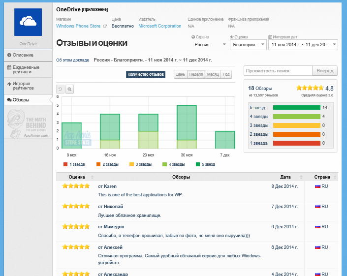Click the 5 звезд green rating bar

[x=296, y=107]
